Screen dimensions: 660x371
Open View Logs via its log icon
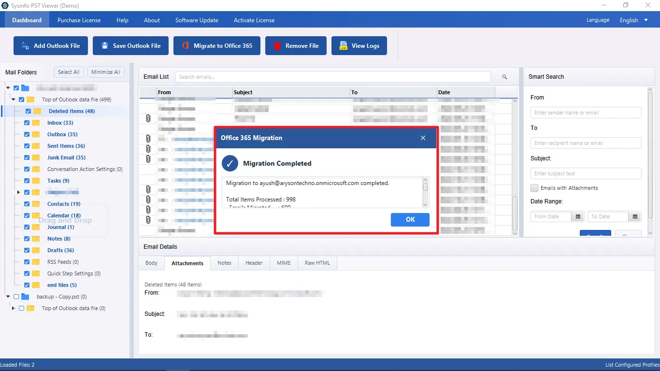coord(344,46)
